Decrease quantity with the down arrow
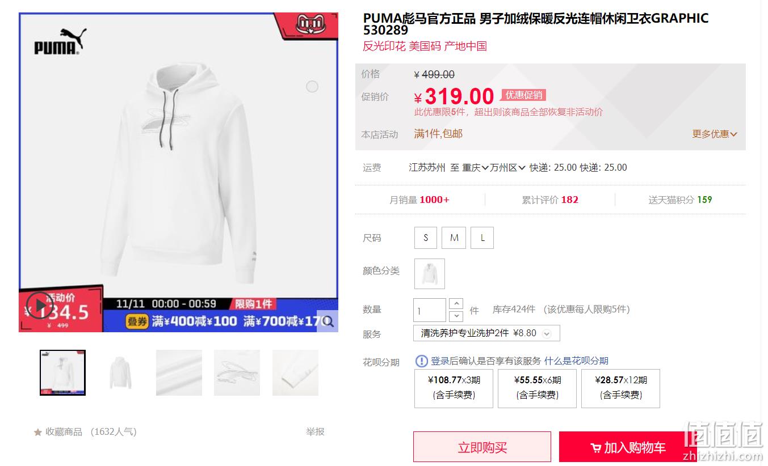 (456, 316)
